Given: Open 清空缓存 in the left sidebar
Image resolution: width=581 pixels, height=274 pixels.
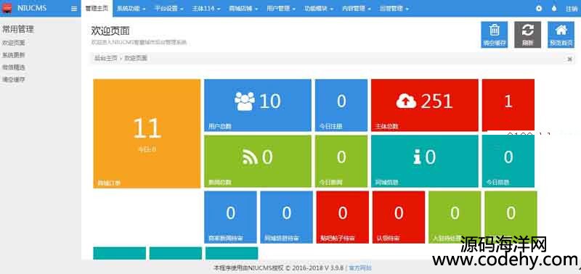Looking at the screenshot, I should [14, 80].
